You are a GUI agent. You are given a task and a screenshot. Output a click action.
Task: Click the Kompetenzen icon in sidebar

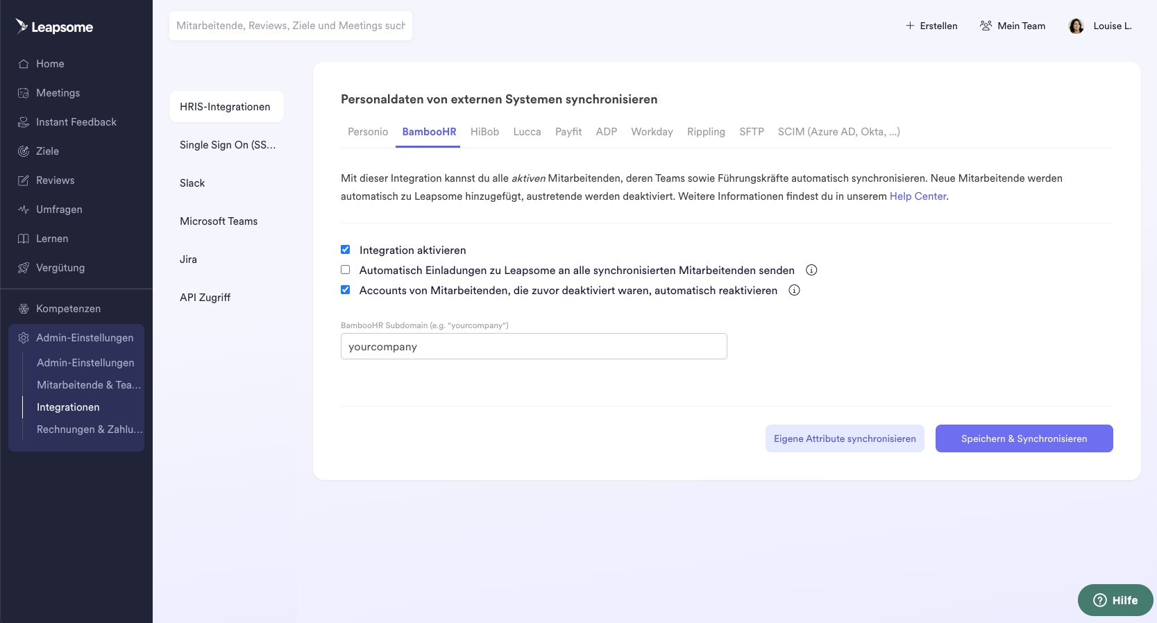point(24,309)
